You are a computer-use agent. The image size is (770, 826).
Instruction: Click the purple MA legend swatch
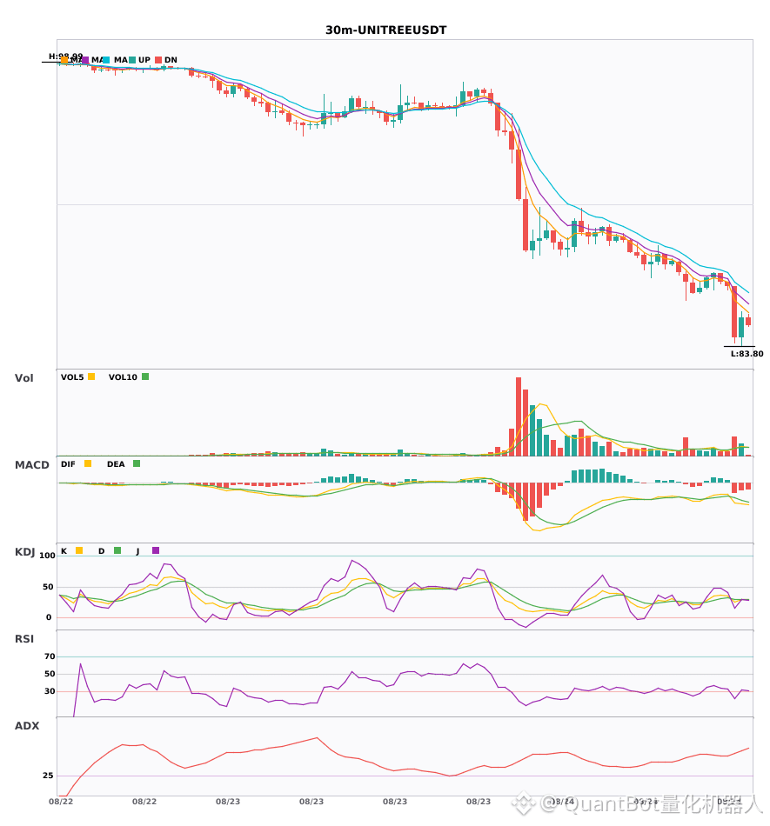[x=85, y=60]
